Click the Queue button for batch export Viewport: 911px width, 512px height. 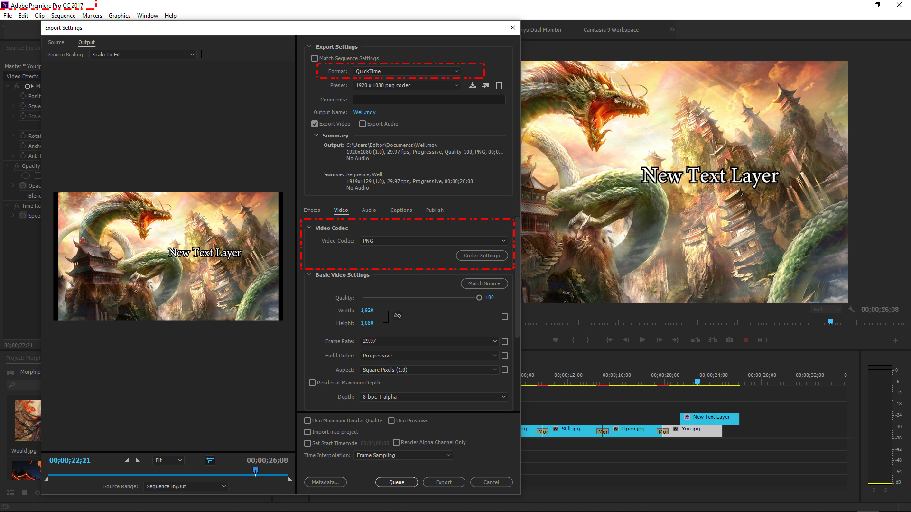(396, 481)
